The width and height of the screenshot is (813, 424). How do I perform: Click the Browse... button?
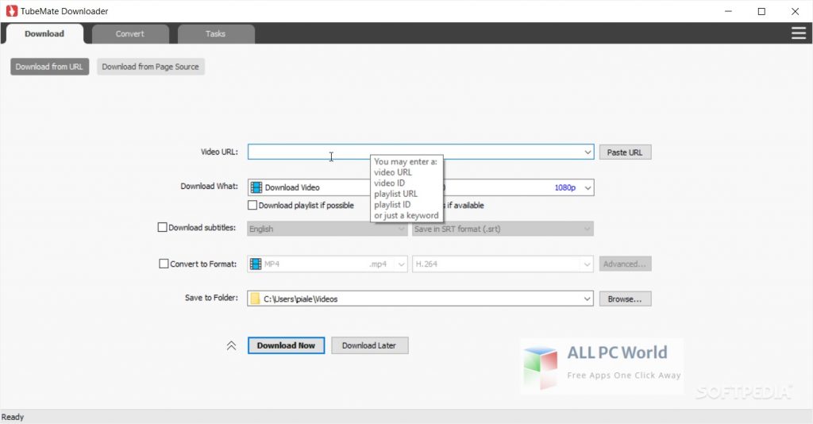pyautogui.click(x=625, y=299)
